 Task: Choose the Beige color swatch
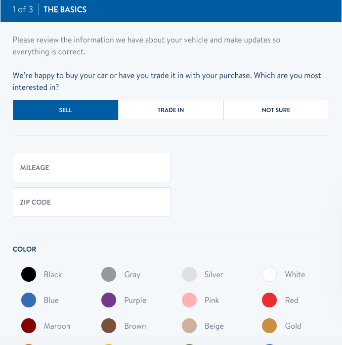click(189, 326)
